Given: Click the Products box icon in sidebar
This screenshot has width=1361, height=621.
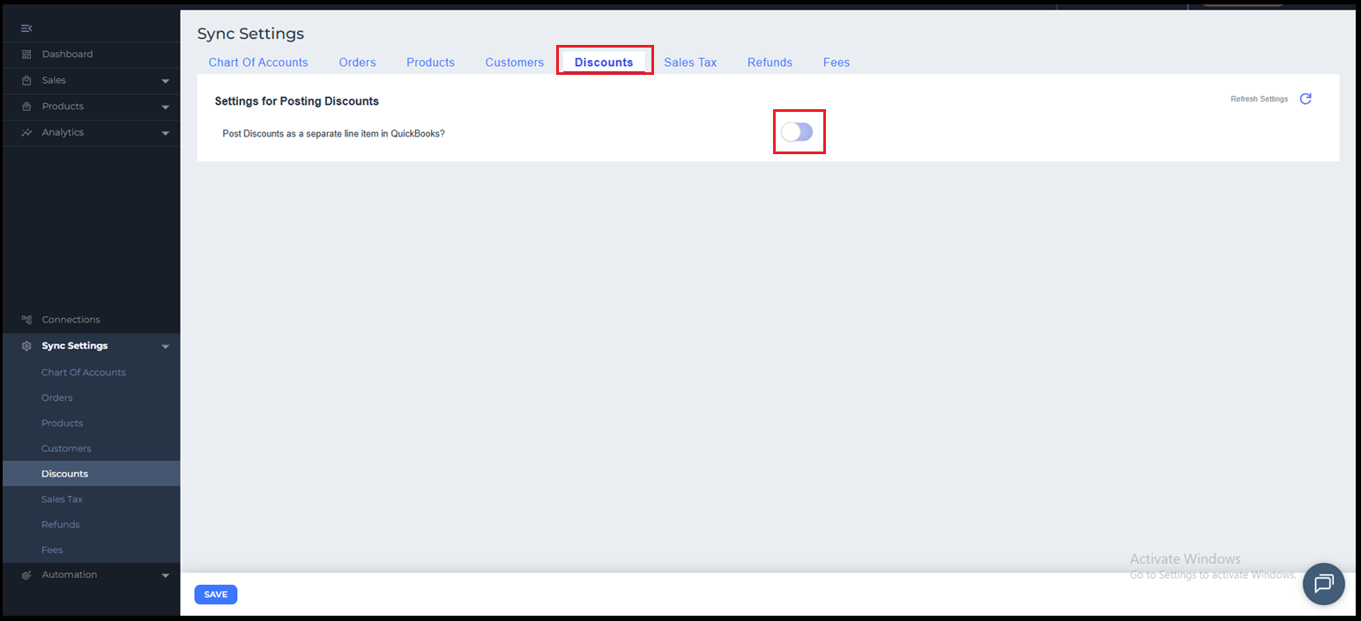Looking at the screenshot, I should click(x=26, y=107).
